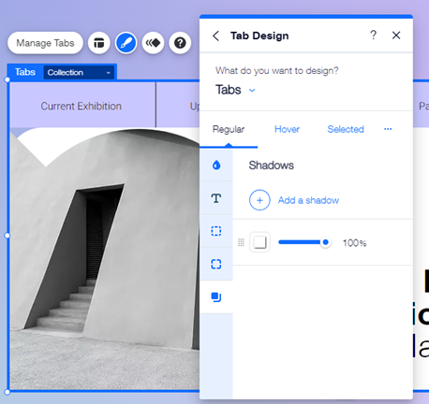This screenshot has width=429, height=404.
Task: Open the text T design section
Action: (x=216, y=198)
